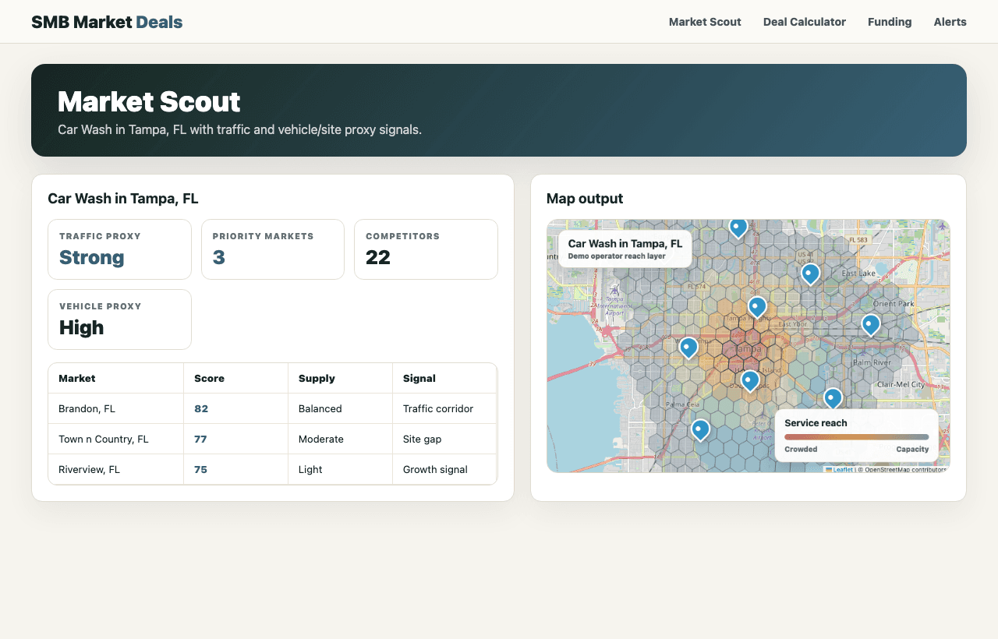Viewport: 998px width, 639px height.
Task: Click the map pin near East Lake
Action: pyautogui.click(x=811, y=274)
